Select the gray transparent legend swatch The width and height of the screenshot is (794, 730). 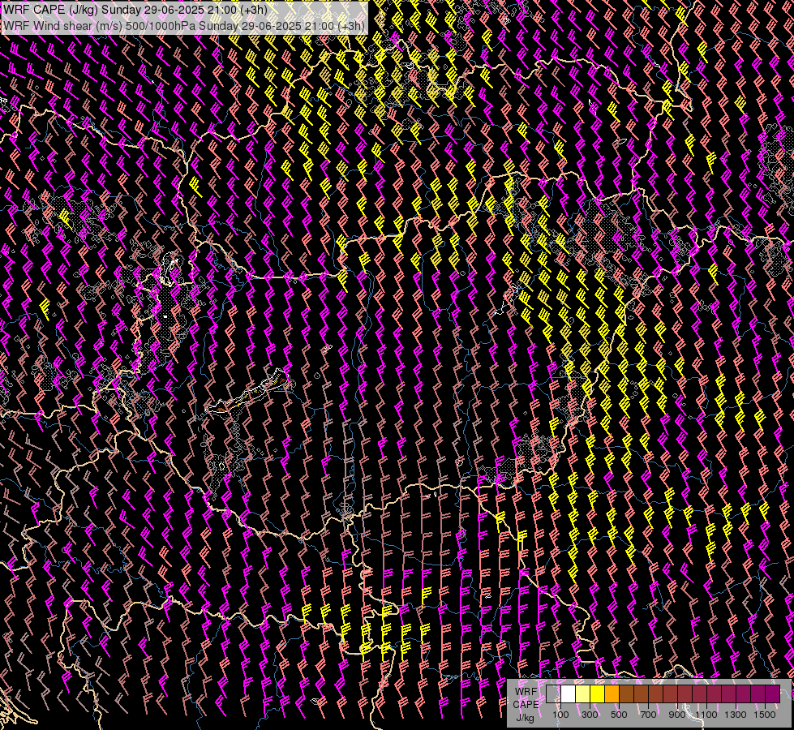tap(553, 693)
